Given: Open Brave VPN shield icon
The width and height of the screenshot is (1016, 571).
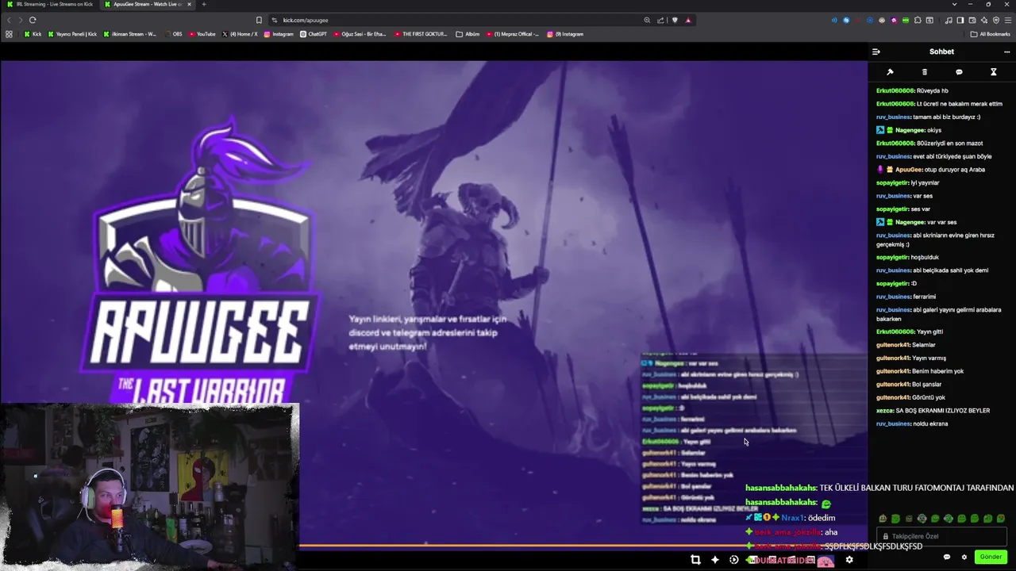Looking at the screenshot, I should [996, 20].
